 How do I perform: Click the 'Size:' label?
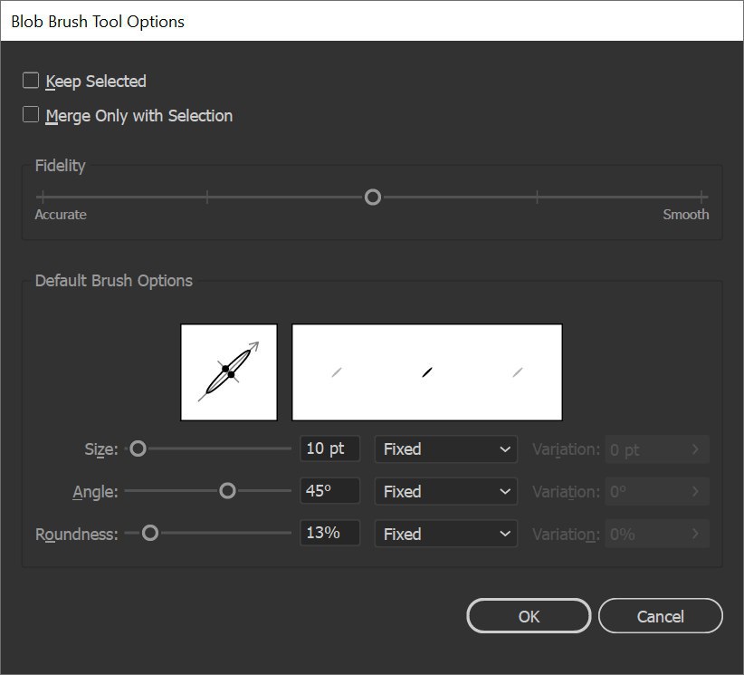click(101, 449)
